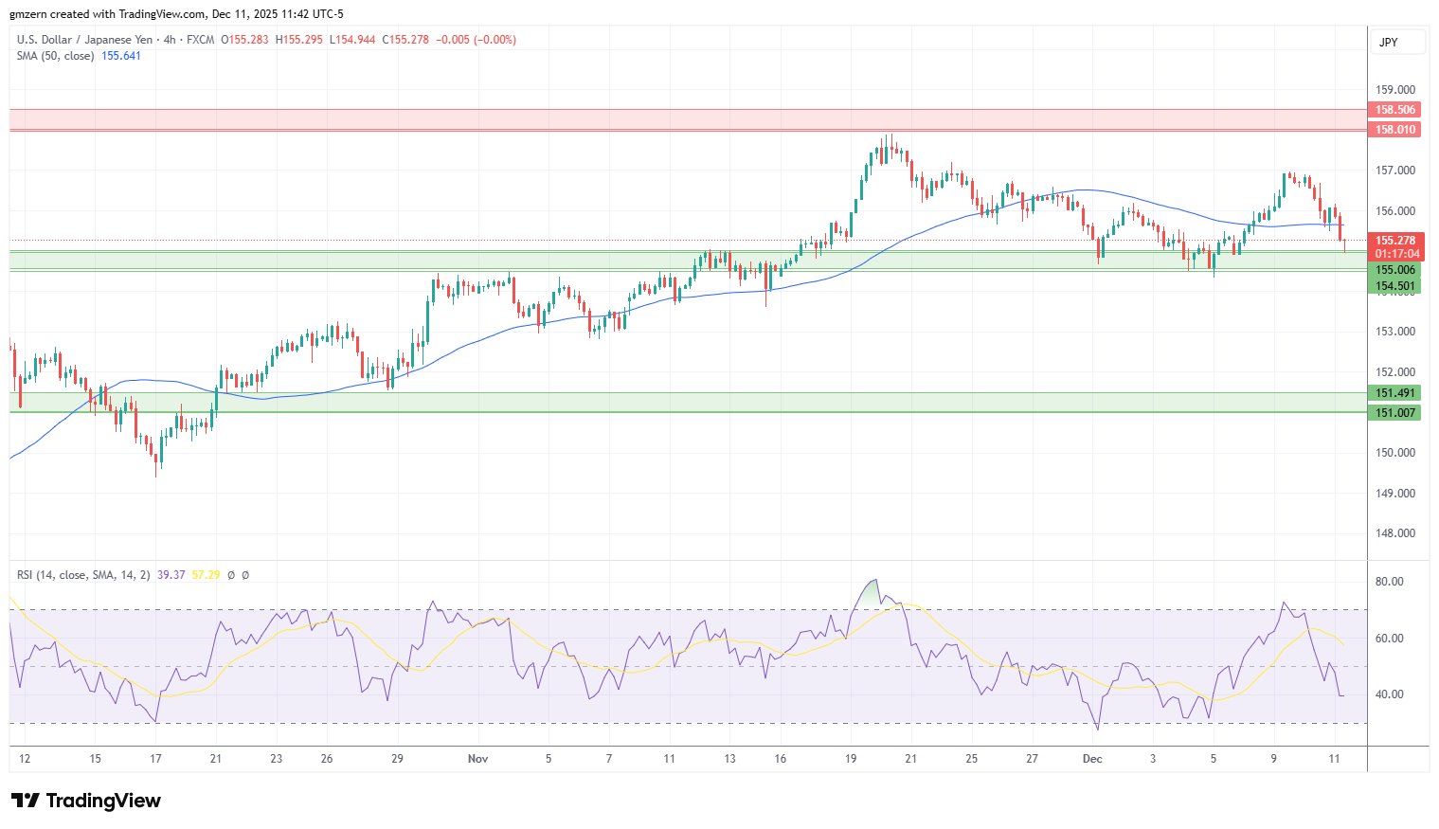Viewport: 1439px width, 829px height.
Task: Click the change value −0.005 (−0.00%)
Action: pyautogui.click(x=476, y=40)
